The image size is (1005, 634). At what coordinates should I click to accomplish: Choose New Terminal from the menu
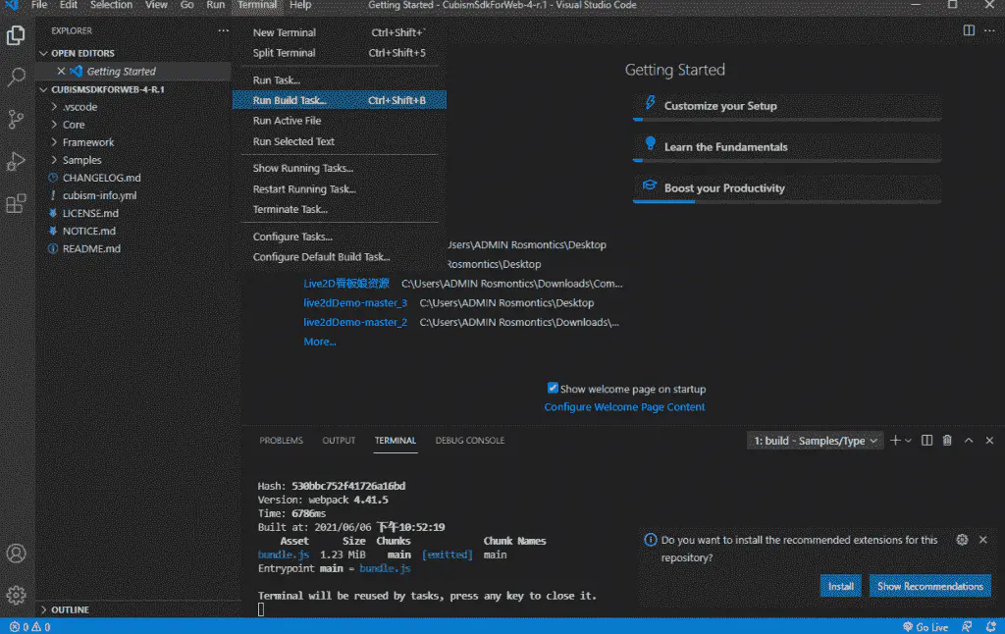tap(339, 32)
